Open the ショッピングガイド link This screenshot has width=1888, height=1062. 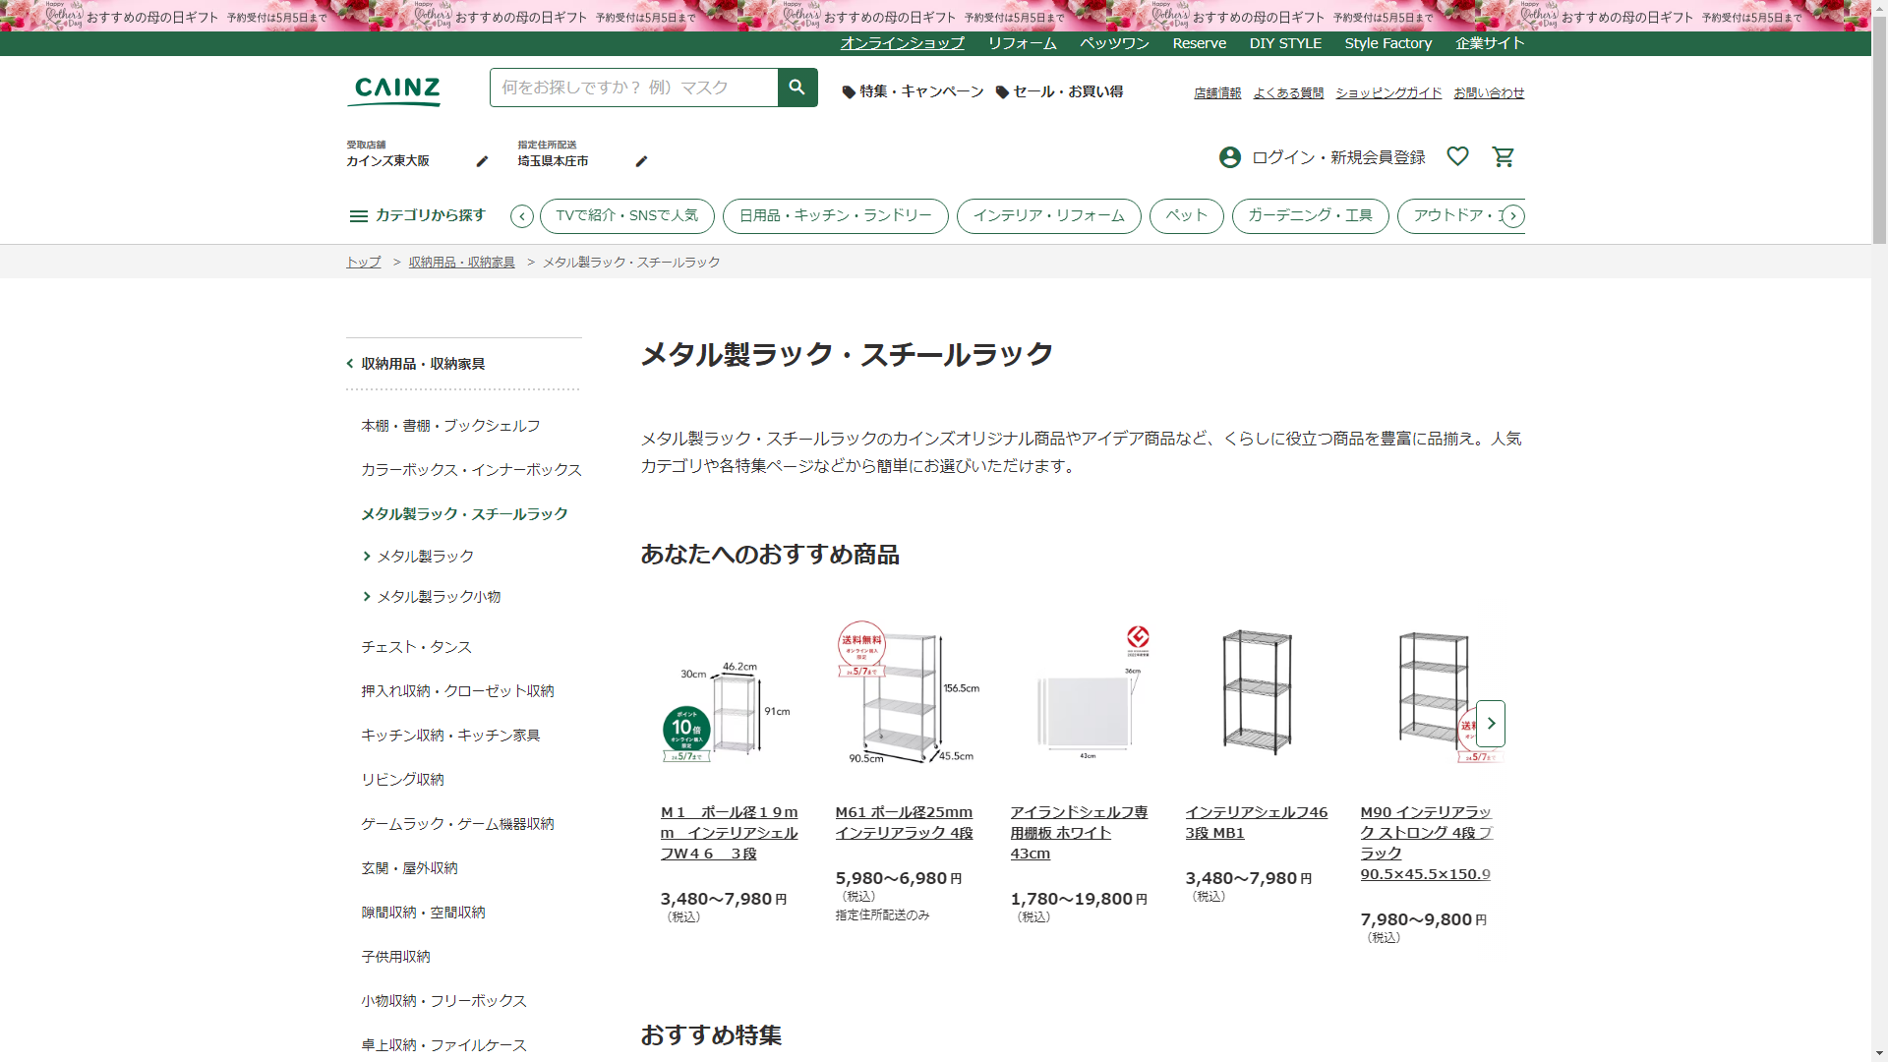tap(1387, 92)
